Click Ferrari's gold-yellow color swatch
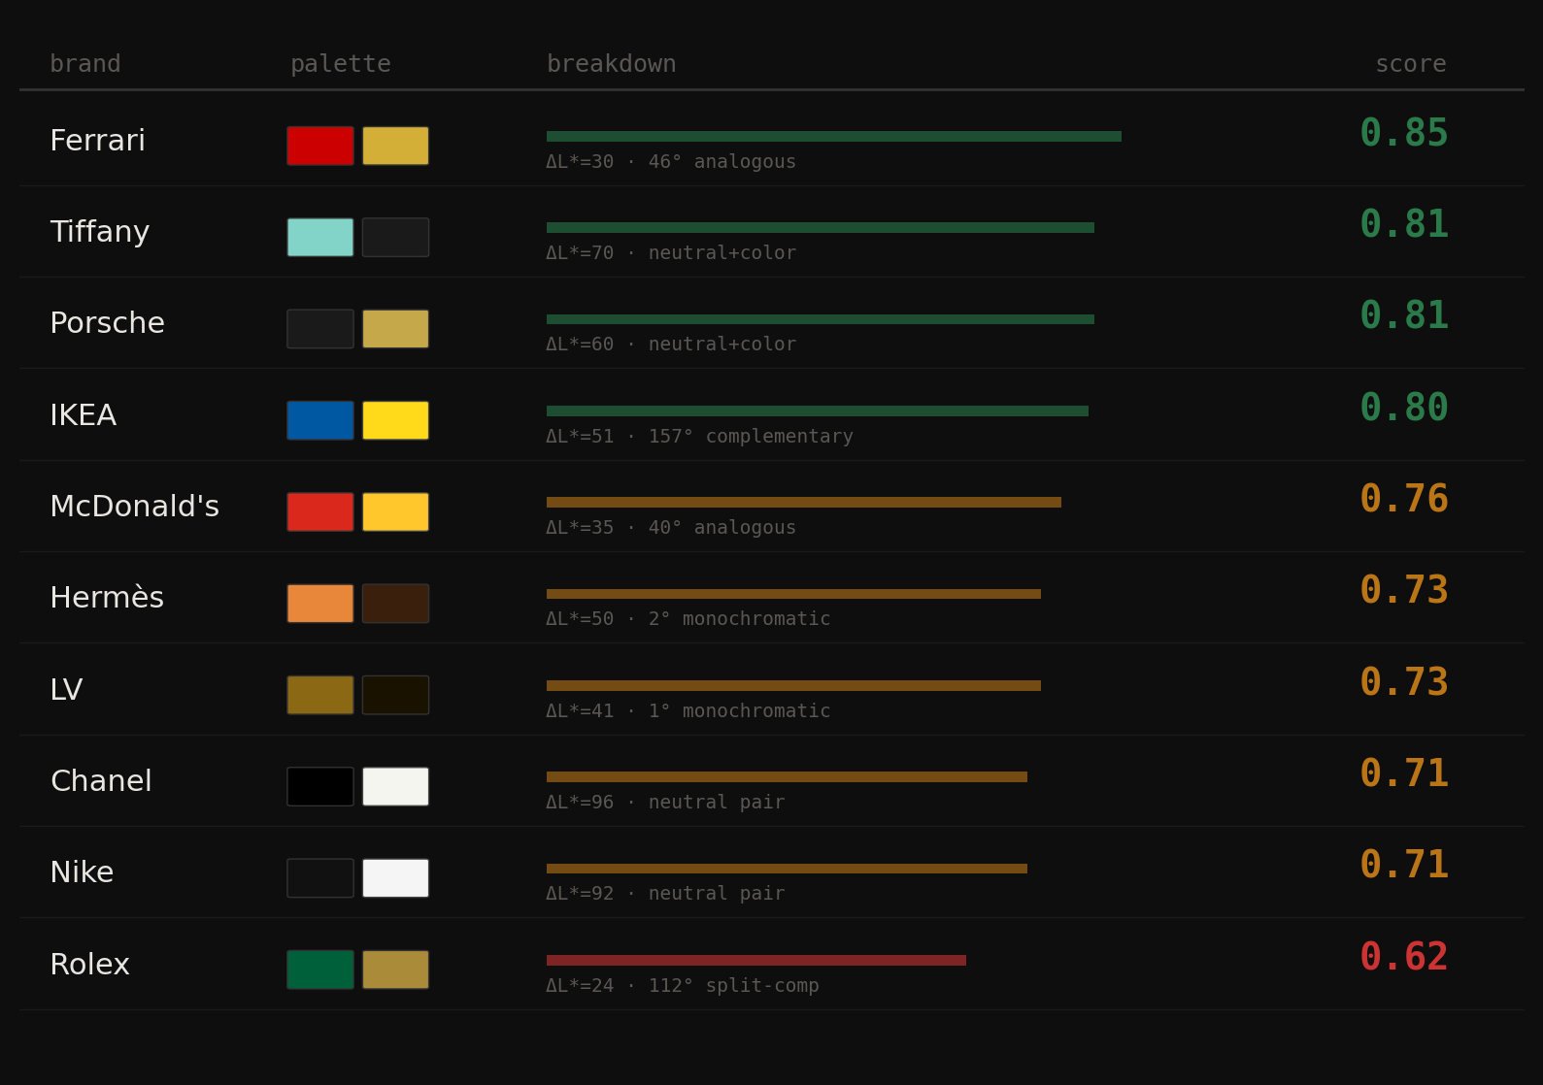The image size is (1543, 1085). pyautogui.click(x=395, y=146)
